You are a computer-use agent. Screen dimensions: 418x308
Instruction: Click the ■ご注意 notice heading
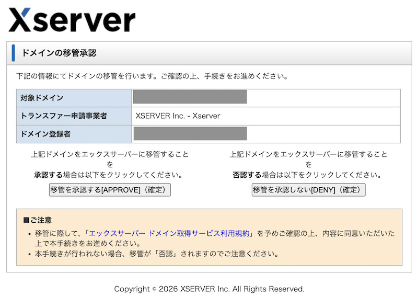pos(37,220)
